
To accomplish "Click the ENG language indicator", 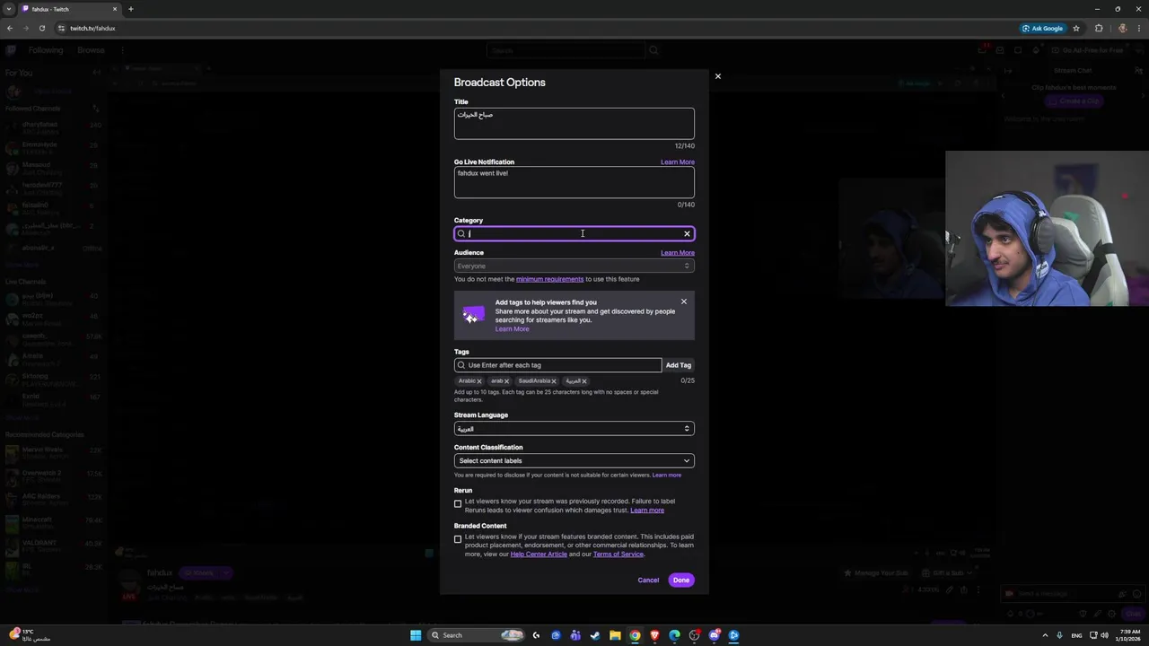I will (1076, 635).
